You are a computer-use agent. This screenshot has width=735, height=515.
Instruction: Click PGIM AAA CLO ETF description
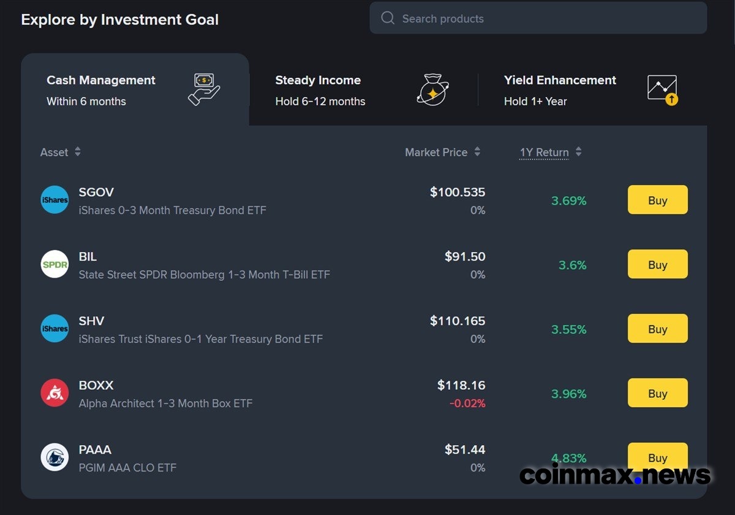pyautogui.click(x=127, y=468)
